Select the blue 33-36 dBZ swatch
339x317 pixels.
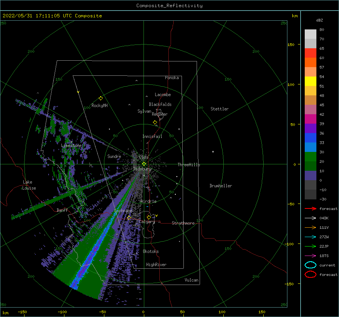(x=310, y=138)
